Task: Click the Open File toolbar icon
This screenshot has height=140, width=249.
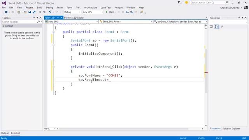Action: point(25,12)
